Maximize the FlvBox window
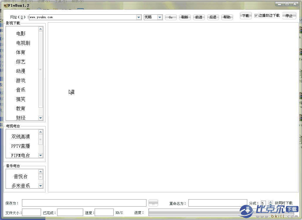Image resolution: width=302 pixels, height=220 pixels. point(287,4)
